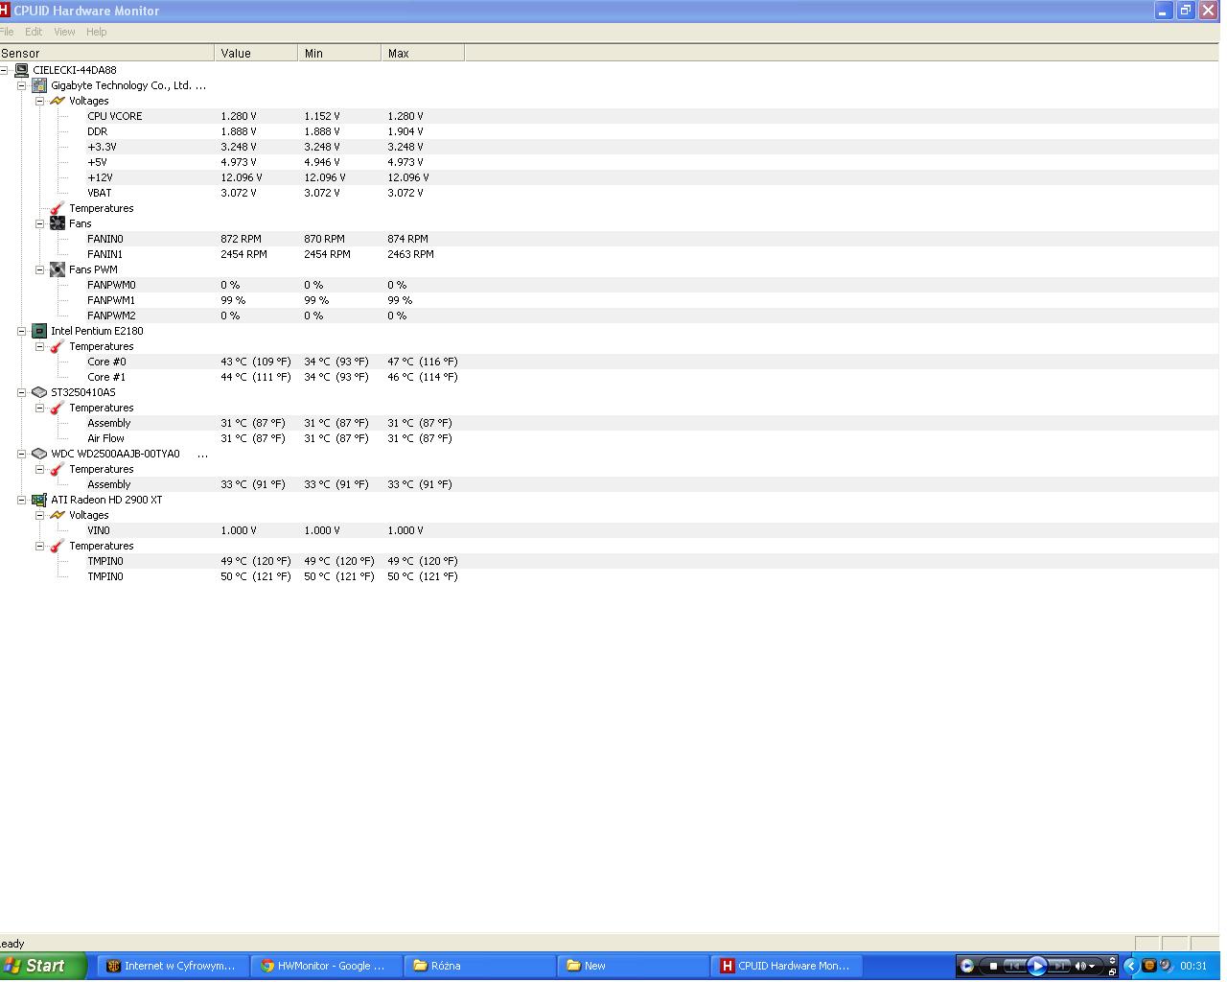Image resolution: width=1227 pixels, height=982 pixels.
Task: Collapse the ST3250410AS drive node
Action: [22, 392]
